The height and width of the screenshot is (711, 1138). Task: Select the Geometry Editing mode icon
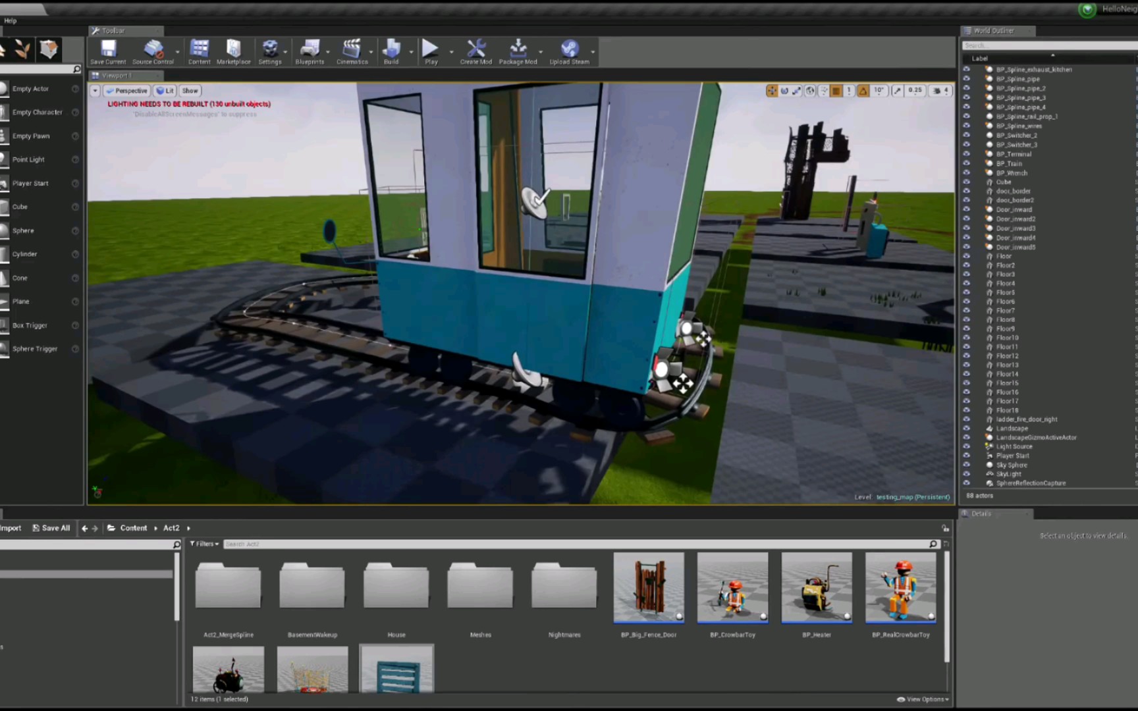48,49
